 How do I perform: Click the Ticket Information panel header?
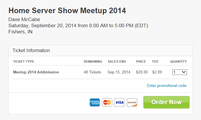pyautogui.click(x=101, y=51)
